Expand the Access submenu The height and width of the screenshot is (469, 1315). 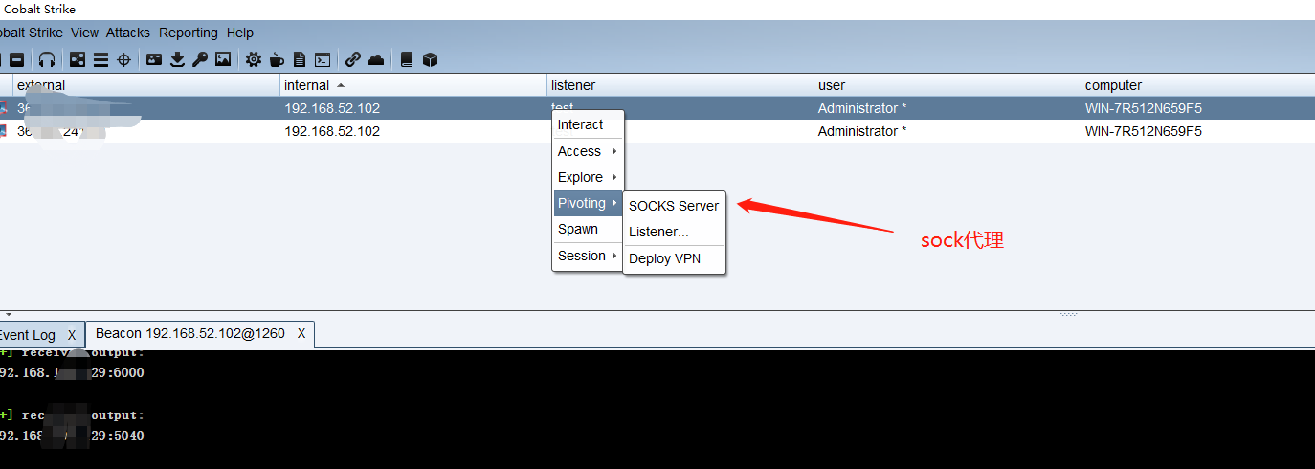coord(588,151)
